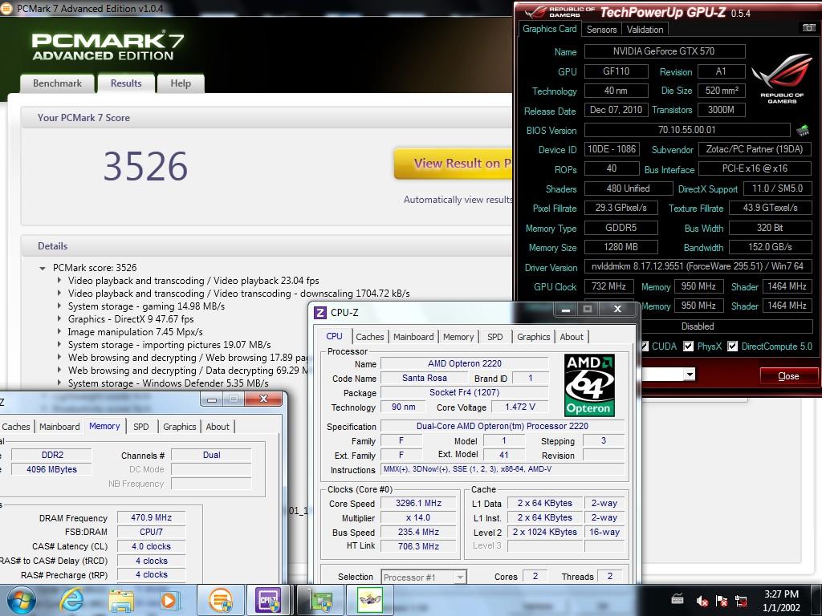Open the GPU-Z card selection dropdown
Image resolution: width=822 pixels, height=616 pixels.
(690, 374)
